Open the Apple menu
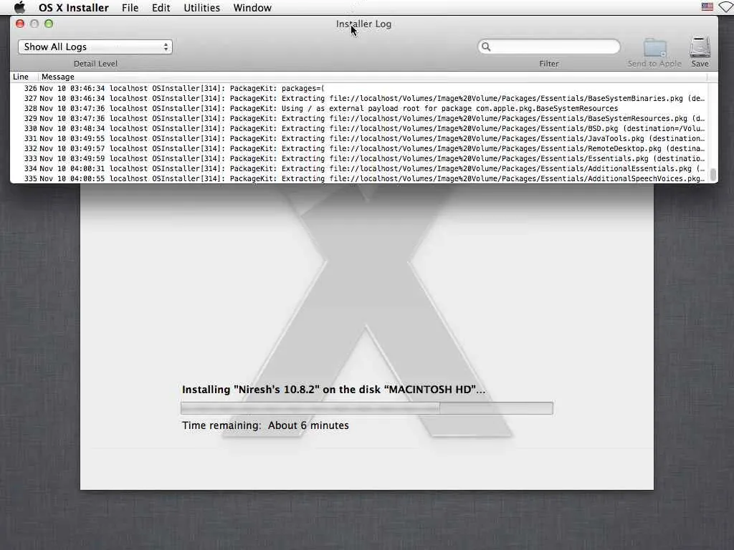The image size is (734, 550). click(x=19, y=7)
